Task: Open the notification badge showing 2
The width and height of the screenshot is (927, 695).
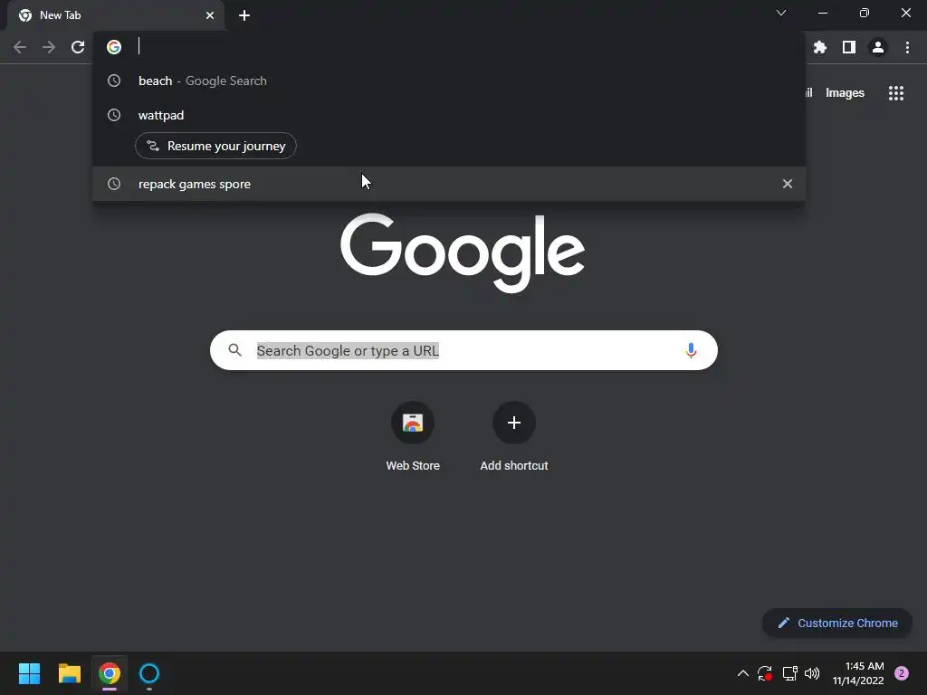Action: (x=902, y=673)
